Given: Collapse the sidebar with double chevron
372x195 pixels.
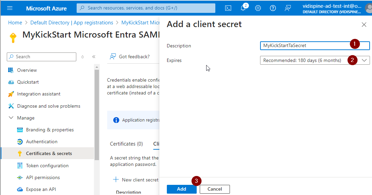Looking at the screenshot, I should click(94, 57).
